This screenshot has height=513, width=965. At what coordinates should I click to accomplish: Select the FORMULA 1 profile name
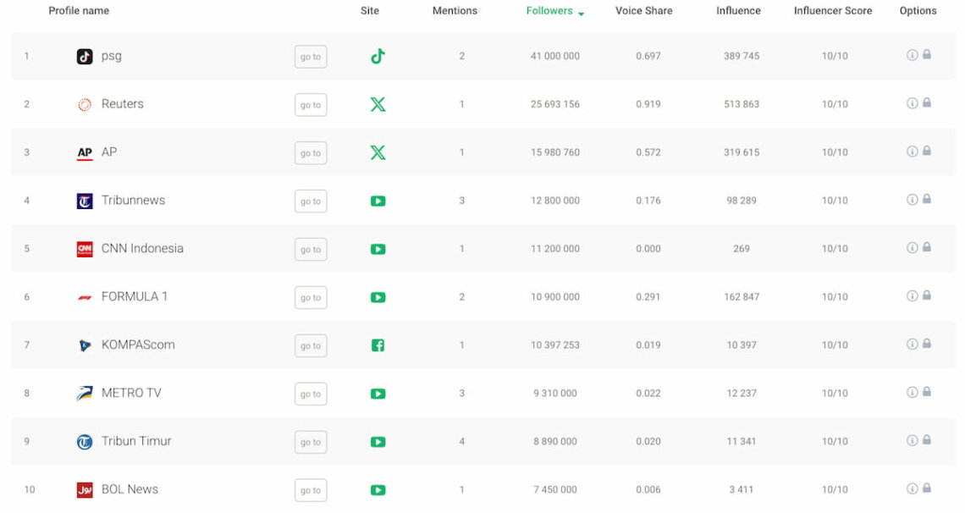pos(134,296)
